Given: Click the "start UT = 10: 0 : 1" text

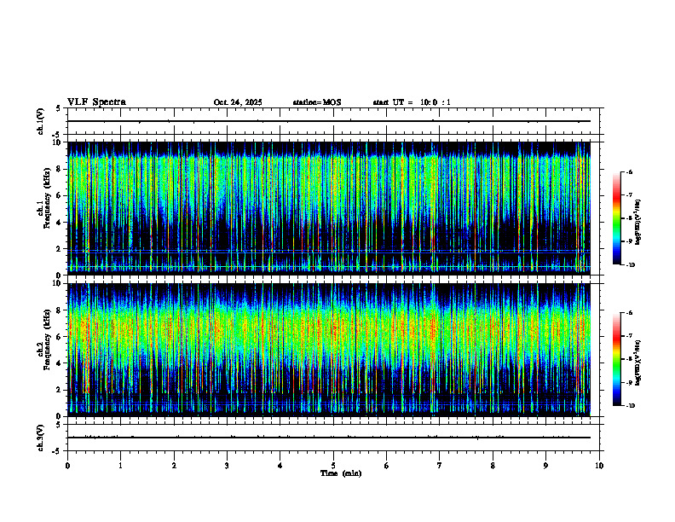Looking at the screenshot, I should coord(412,102).
